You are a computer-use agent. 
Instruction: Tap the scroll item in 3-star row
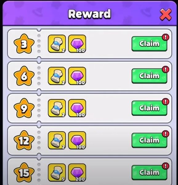pos(57,44)
